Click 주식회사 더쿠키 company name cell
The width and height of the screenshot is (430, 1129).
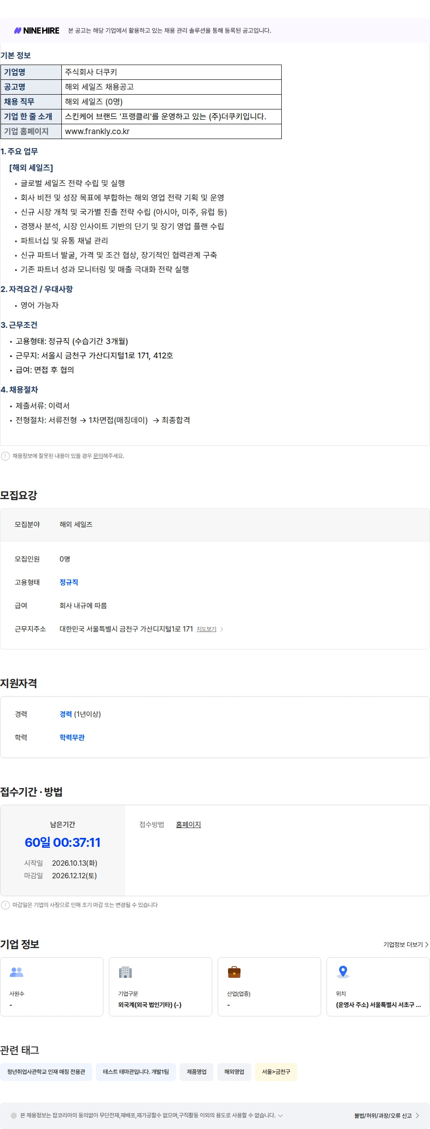point(172,72)
